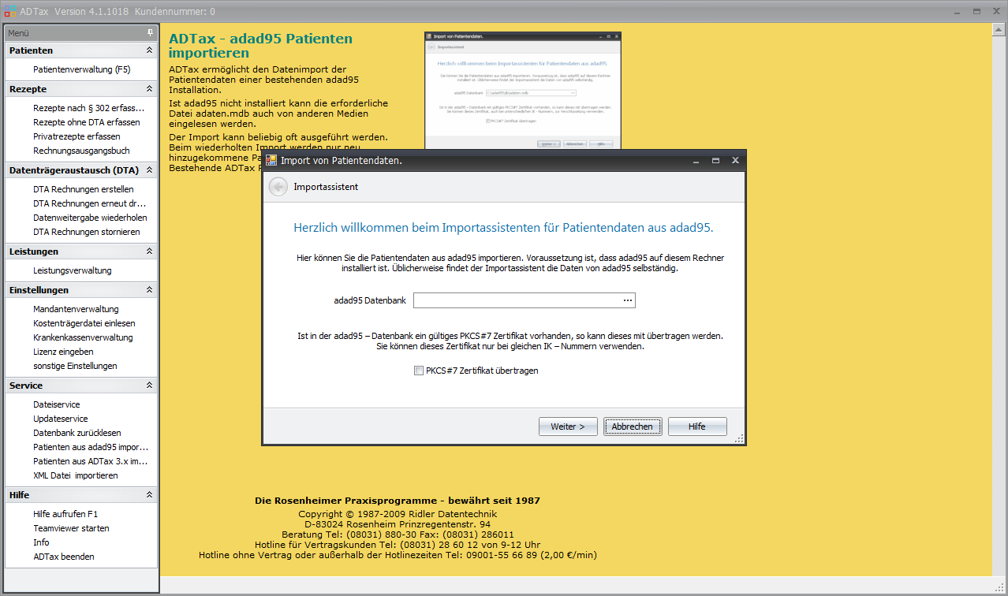
Task: Close the Import von Patientendaten dialog
Action: pyautogui.click(x=735, y=160)
